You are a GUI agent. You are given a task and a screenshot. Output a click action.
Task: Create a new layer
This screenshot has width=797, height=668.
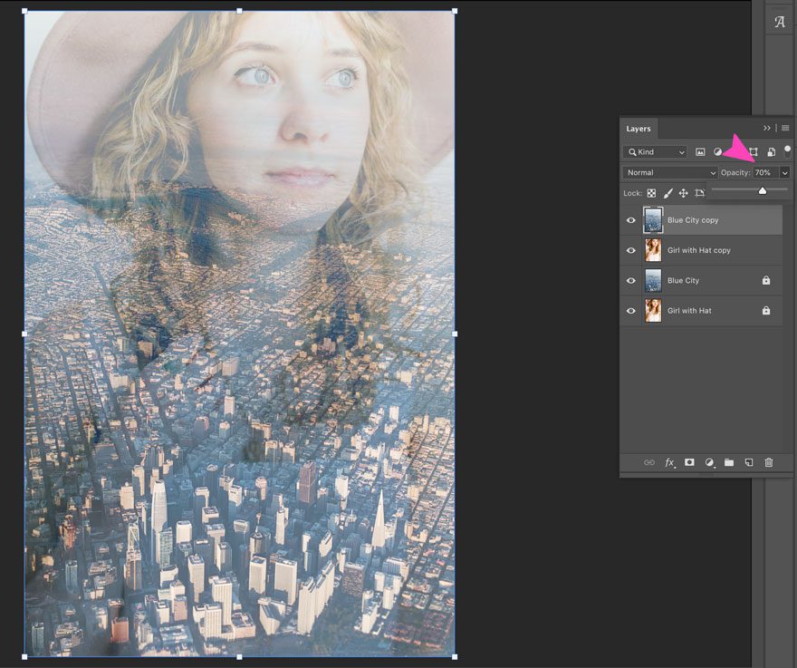749,463
